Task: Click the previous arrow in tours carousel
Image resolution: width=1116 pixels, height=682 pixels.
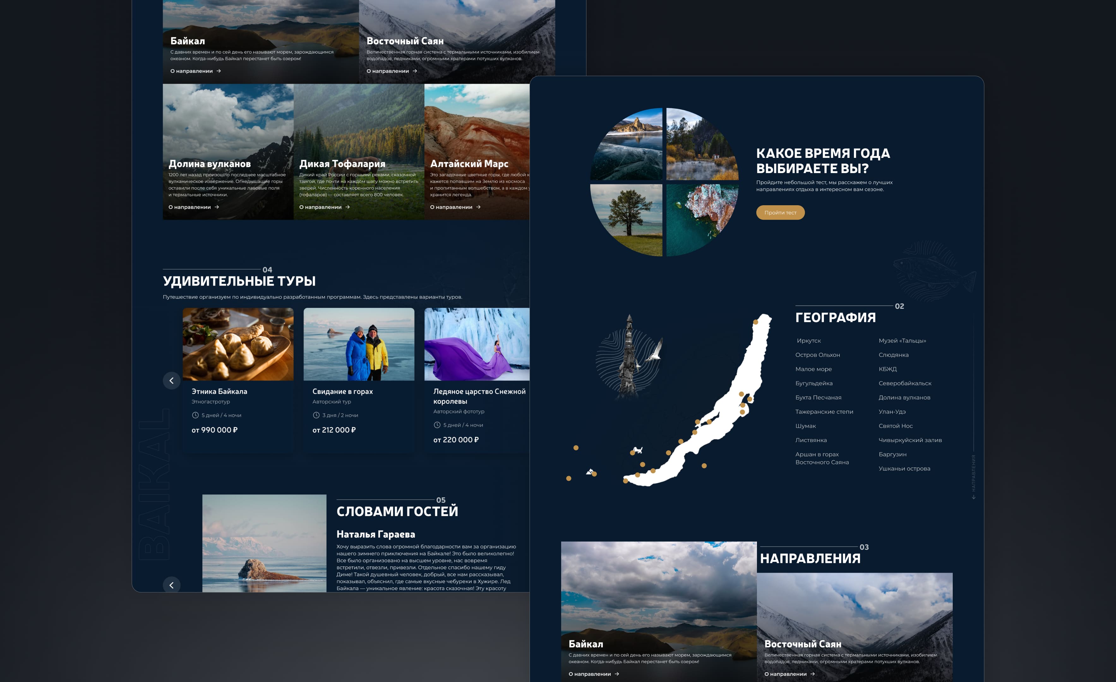Action: click(x=171, y=380)
